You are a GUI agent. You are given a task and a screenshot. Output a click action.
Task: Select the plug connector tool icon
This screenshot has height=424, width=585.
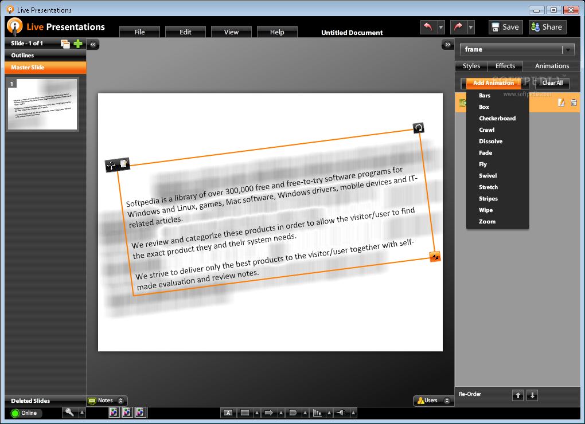(x=341, y=413)
